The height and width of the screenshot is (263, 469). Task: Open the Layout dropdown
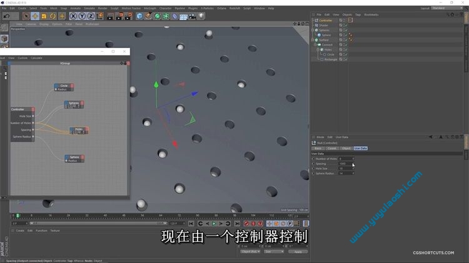[x=447, y=8]
